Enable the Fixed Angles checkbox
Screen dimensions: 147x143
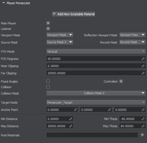pyautogui.click(x=48, y=81)
